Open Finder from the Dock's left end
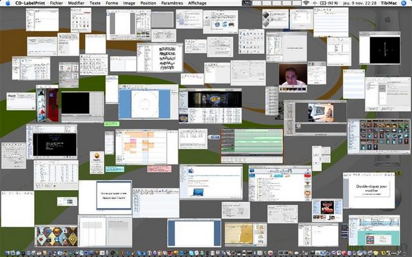The image size is (412, 257). [5, 252]
